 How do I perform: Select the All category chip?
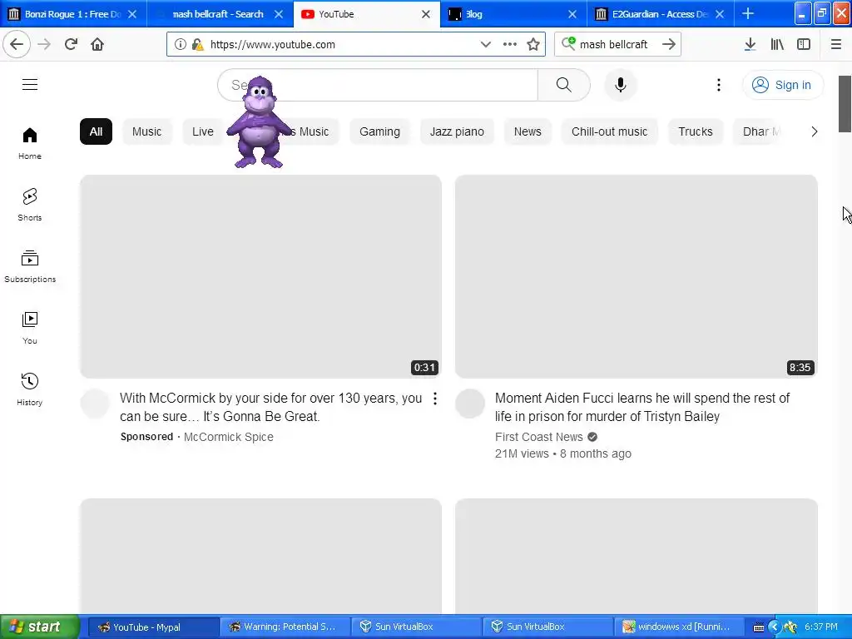[x=97, y=131]
